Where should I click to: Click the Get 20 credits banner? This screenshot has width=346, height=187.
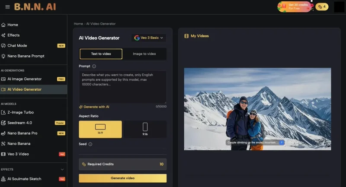295,7
